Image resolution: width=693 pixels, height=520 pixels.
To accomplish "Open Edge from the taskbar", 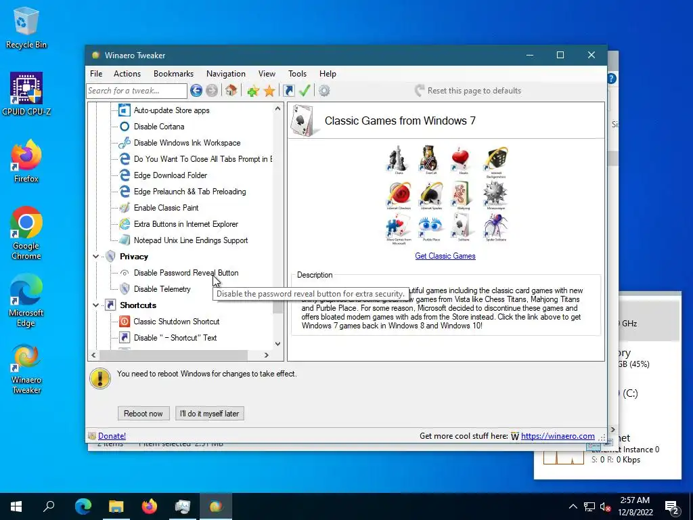I will tap(83, 506).
